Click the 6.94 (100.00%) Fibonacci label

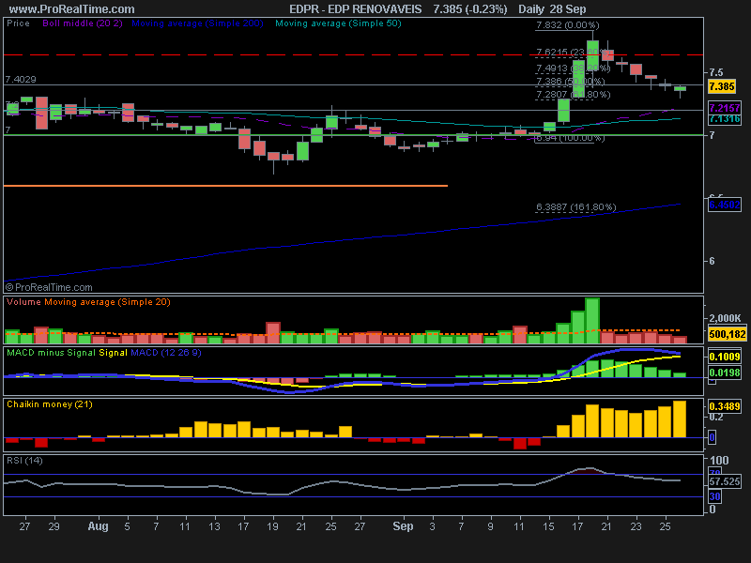pos(570,138)
